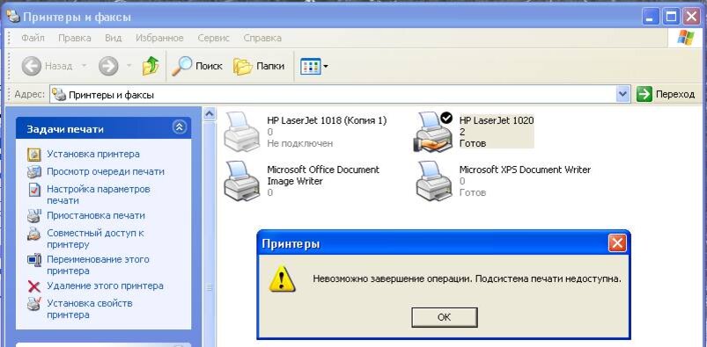Click the yellow warning icon in dialog
This screenshot has height=347, width=707.
click(x=282, y=278)
